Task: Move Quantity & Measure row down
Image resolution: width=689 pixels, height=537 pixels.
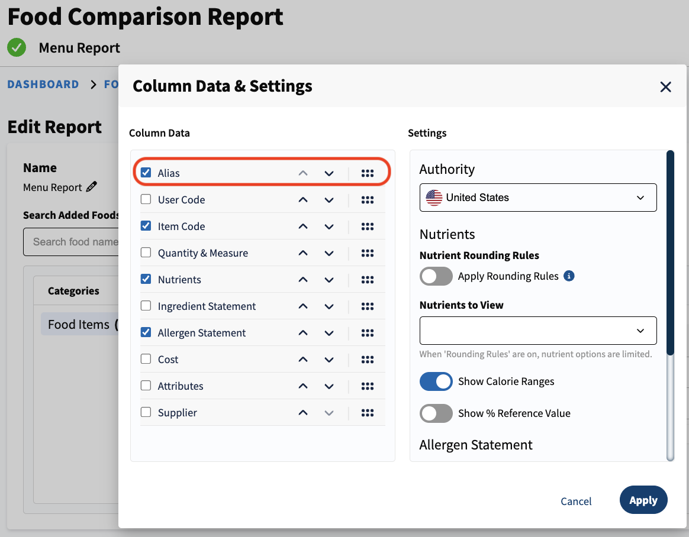Action: [329, 253]
